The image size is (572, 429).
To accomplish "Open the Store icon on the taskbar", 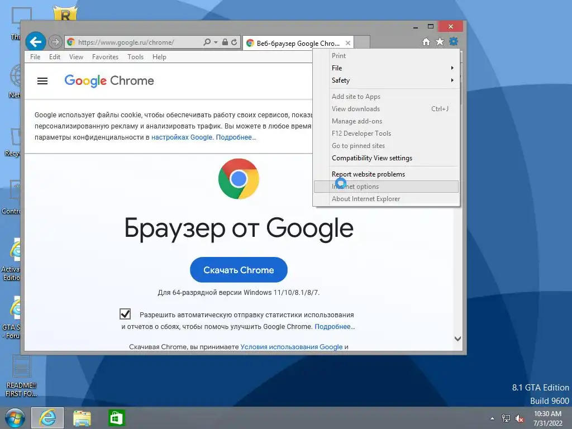I will [116, 418].
